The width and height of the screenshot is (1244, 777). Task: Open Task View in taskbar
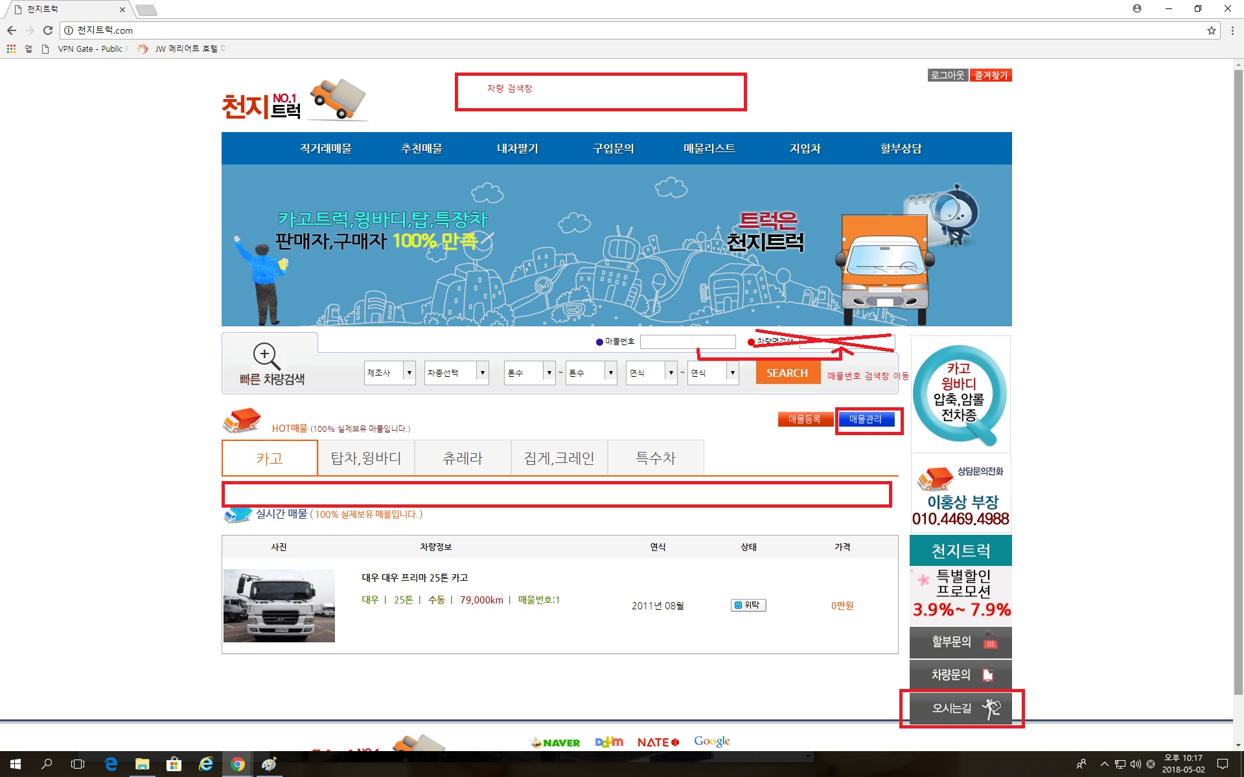(78, 764)
